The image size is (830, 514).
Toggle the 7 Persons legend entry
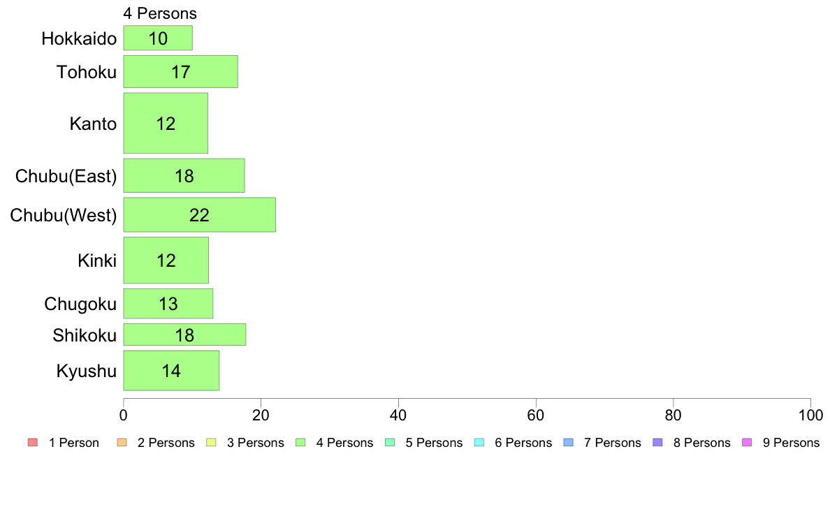(602, 443)
